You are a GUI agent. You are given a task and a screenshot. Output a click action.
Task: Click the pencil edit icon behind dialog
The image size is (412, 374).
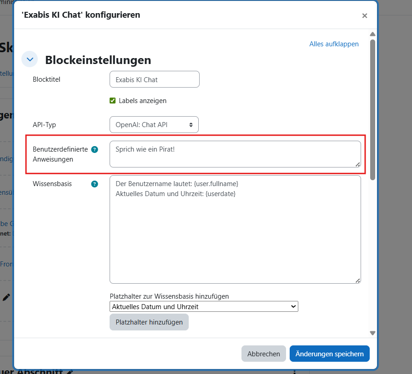click(6, 297)
